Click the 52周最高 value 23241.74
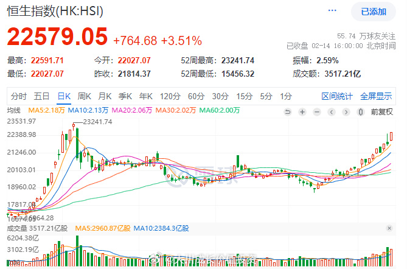Image resolution: width=407 pixels, height=269 pixels. coord(238,60)
